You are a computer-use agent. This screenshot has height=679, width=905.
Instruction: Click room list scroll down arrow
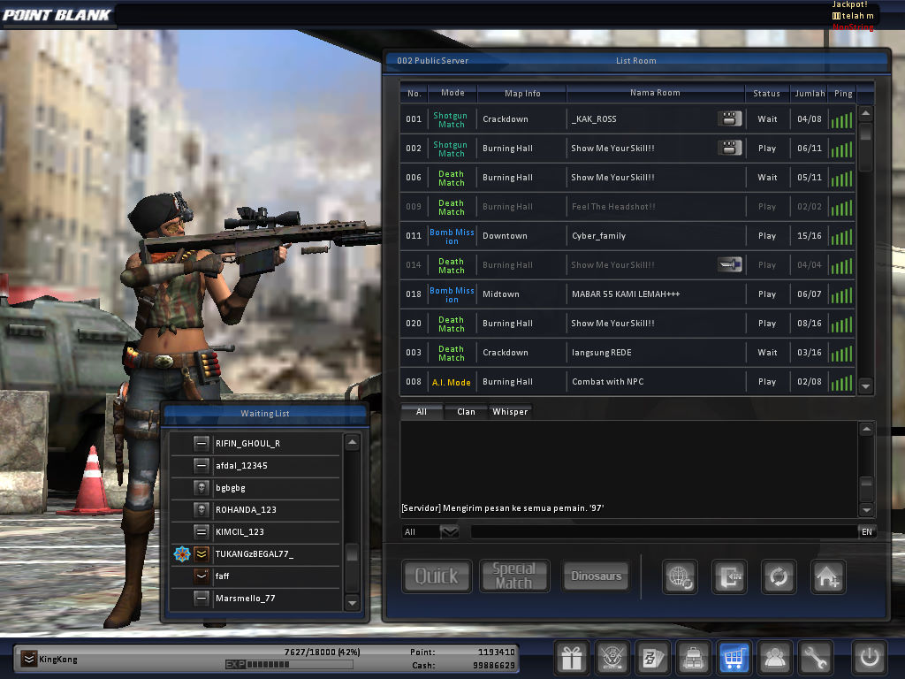pyautogui.click(x=865, y=385)
